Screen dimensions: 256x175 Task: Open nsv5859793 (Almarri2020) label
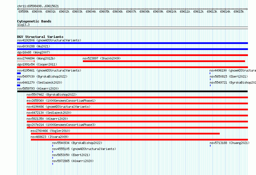tap(38, 89)
